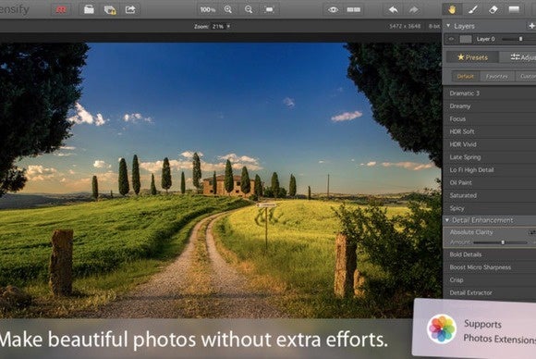Open the Zoom 21% dropdown
Screen dimensions: 536x359
pos(221,26)
